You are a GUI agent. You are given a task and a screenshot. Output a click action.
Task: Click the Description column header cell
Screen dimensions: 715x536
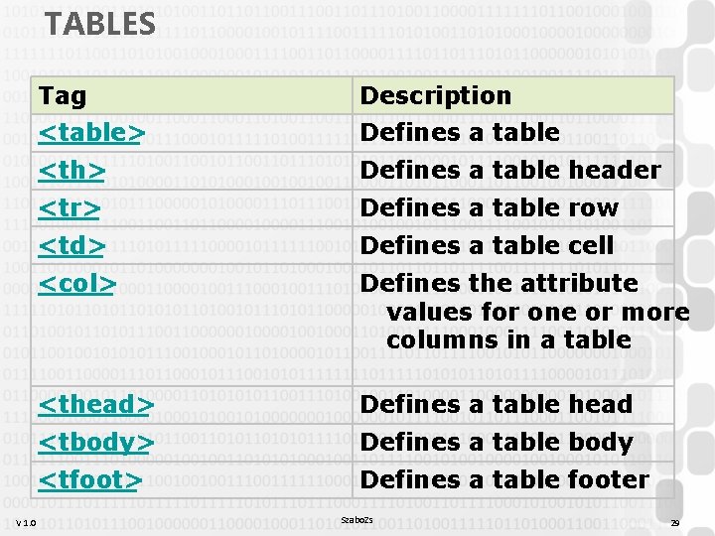click(435, 96)
